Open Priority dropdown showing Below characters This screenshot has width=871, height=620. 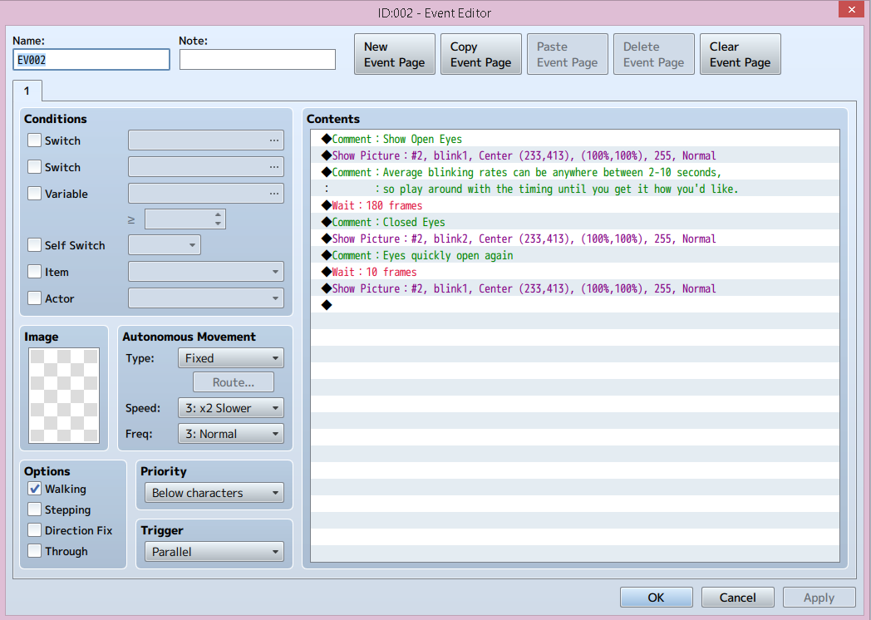coord(214,493)
